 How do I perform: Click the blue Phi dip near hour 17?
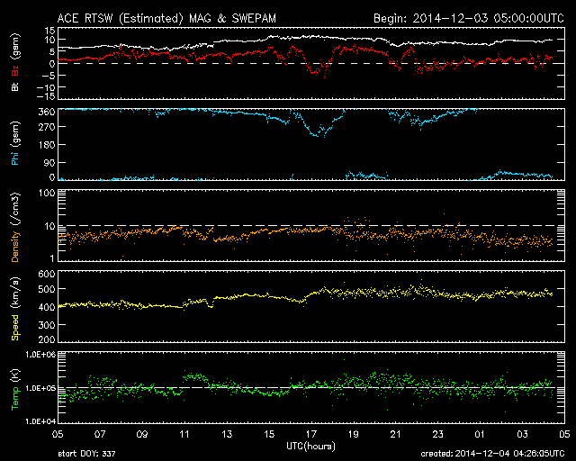(x=318, y=134)
